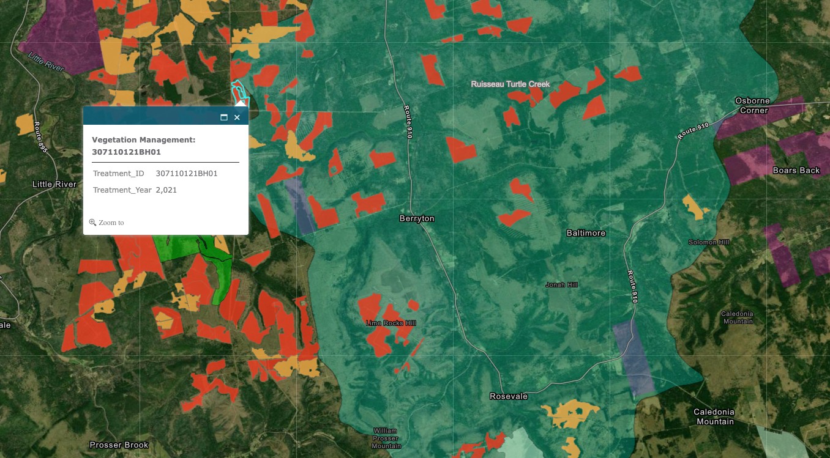Viewport: 830px width, 458px height.
Task: Click the popup title Vegetation Management: 307110121BH01
Action: pos(144,146)
